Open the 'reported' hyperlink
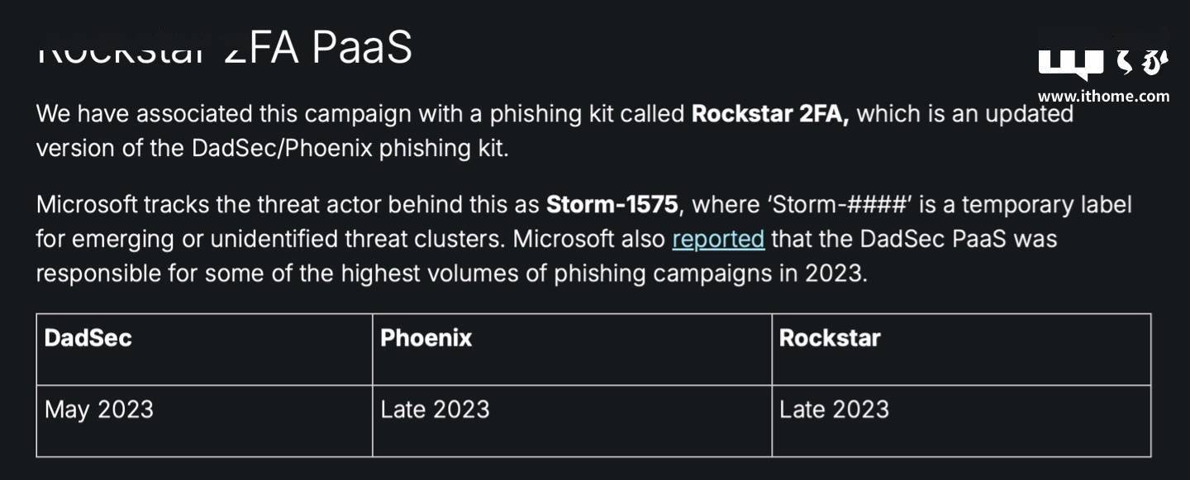Image resolution: width=1190 pixels, height=480 pixels. (x=718, y=239)
